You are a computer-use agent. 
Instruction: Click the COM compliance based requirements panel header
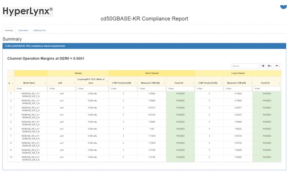coord(144,46)
